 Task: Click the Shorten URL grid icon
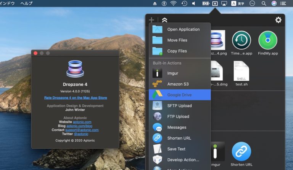coord(241,152)
